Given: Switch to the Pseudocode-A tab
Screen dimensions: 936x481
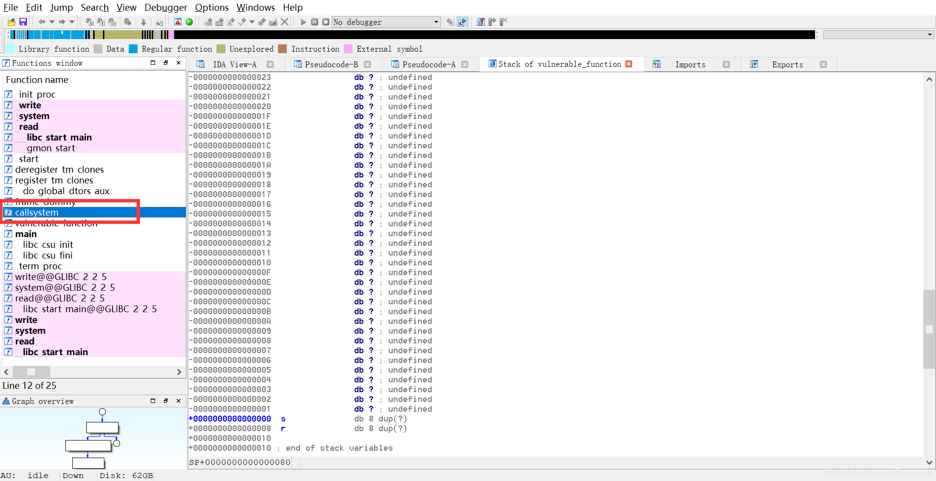Looking at the screenshot, I should click(x=429, y=64).
